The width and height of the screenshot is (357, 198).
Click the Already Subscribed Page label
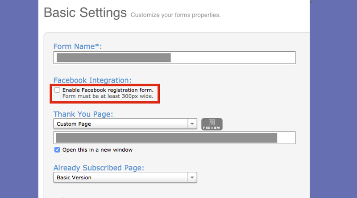click(99, 168)
